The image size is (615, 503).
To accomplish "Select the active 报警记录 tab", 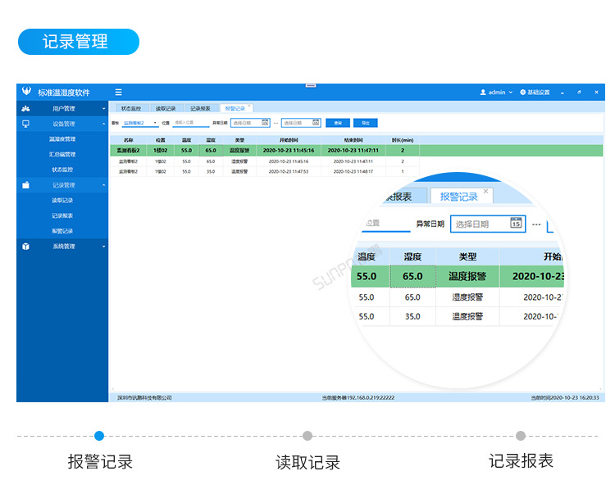I will coord(235,108).
